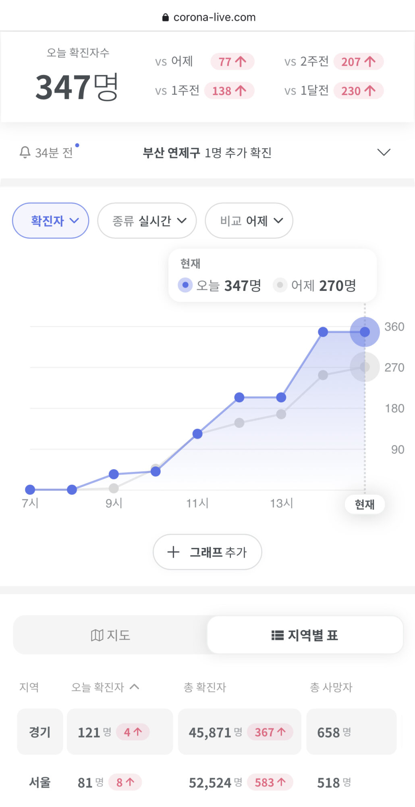Open the 서울 region row
The image size is (415, 807).
[x=207, y=783]
